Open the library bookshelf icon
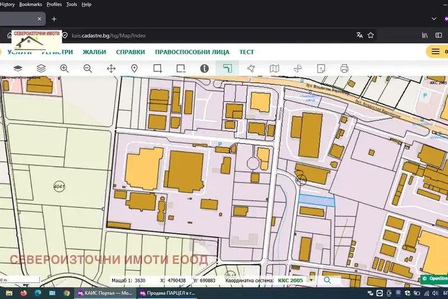This screenshot has height=299, width=448. 425,35
